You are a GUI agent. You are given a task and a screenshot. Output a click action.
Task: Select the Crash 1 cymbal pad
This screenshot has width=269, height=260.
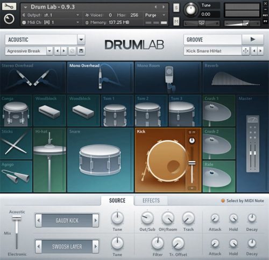click(219, 111)
